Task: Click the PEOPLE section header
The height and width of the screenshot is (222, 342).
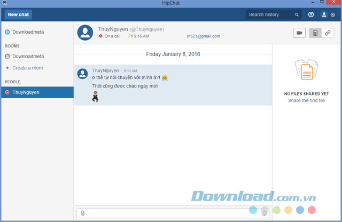Action: point(12,82)
